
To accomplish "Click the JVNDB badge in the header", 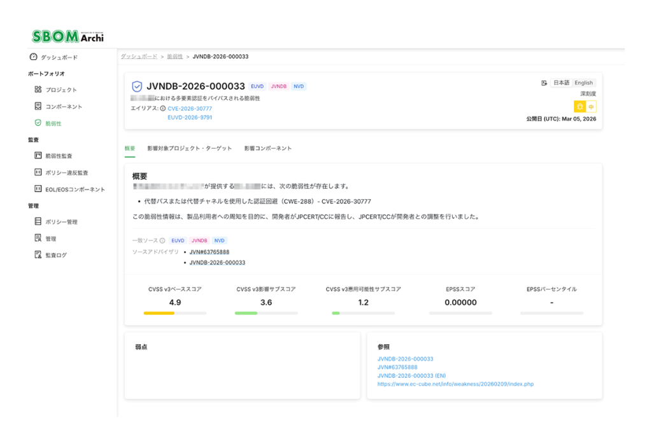I will [279, 87].
